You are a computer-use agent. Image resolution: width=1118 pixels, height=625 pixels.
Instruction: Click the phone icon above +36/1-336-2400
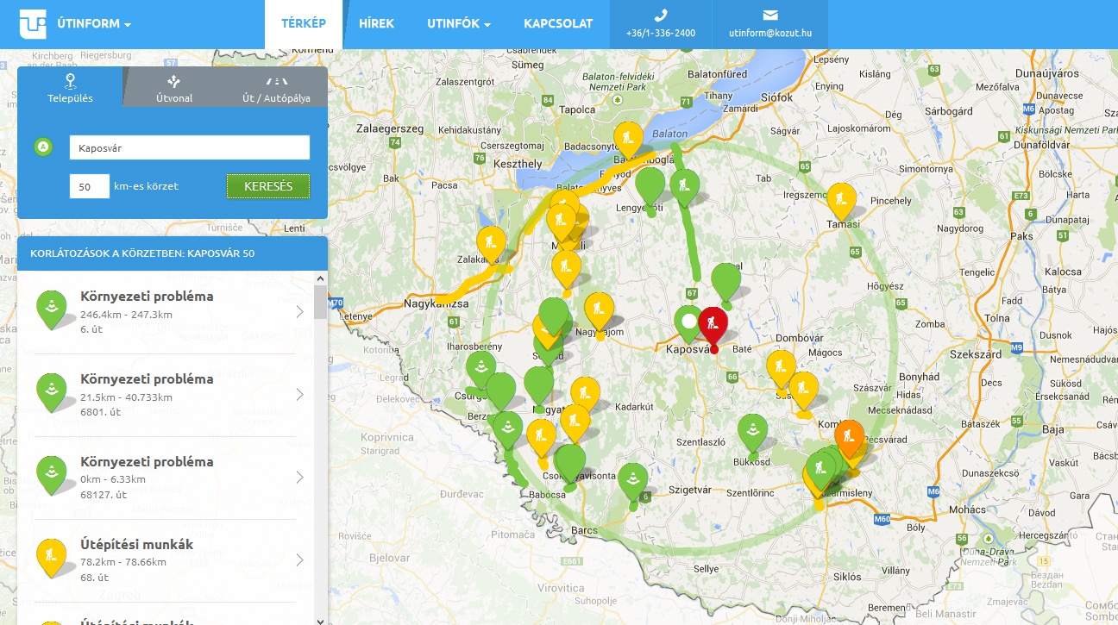pyautogui.click(x=661, y=15)
